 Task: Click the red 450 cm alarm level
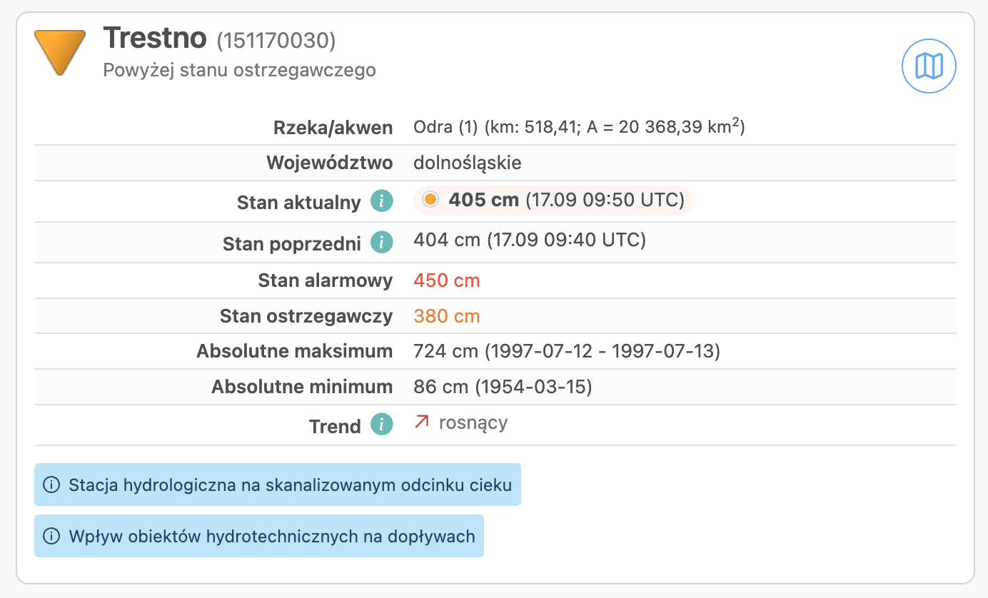pos(447,280)
